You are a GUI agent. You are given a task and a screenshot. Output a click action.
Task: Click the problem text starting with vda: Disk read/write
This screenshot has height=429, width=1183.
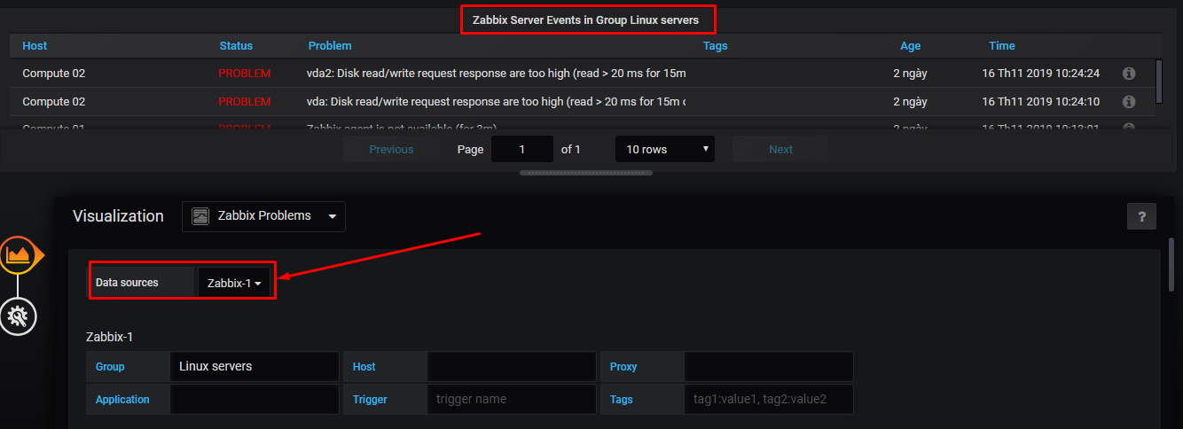click(497, 102)
